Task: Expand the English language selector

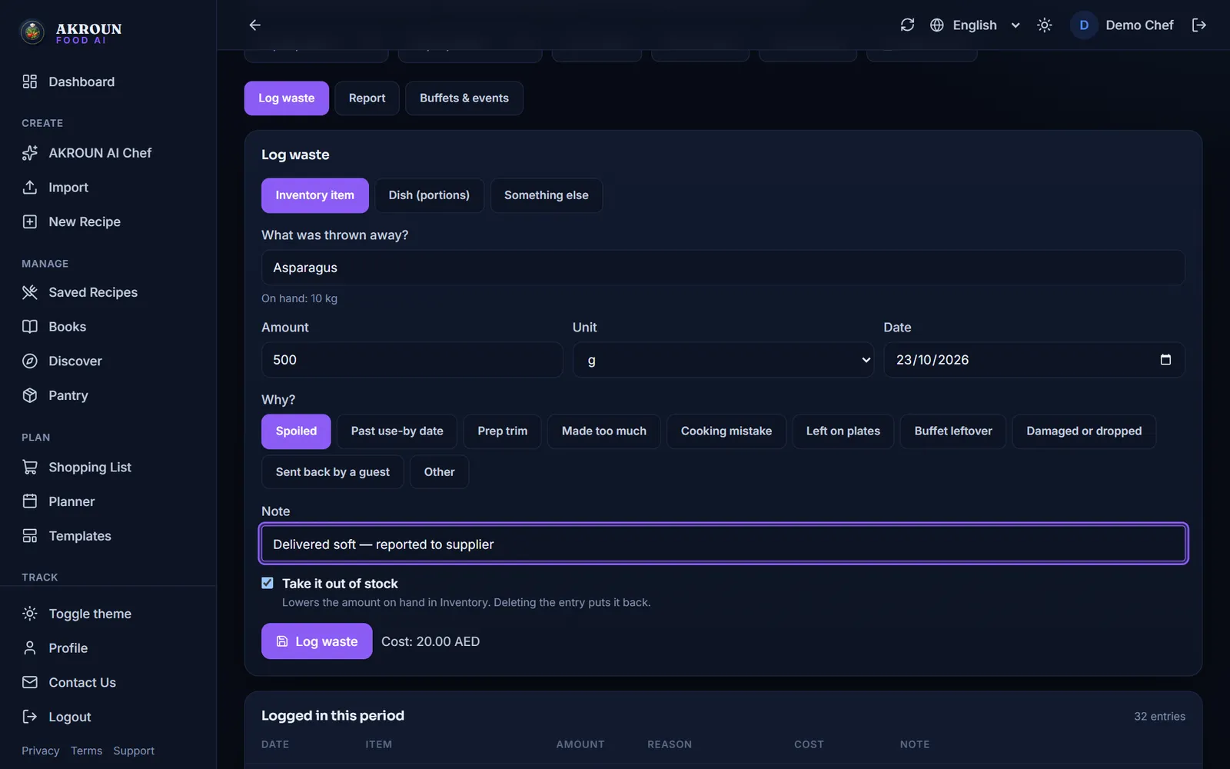Action: [975, 25]
